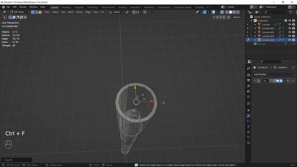
Task: Open the Edit Mode dropdown
Action: point(19,12)
